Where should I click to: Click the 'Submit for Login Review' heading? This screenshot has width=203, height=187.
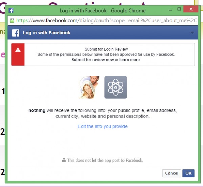(x=106, y=49)
